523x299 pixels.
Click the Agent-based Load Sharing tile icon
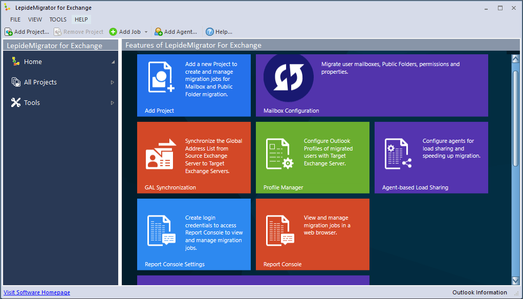click(x=398, y=154)
